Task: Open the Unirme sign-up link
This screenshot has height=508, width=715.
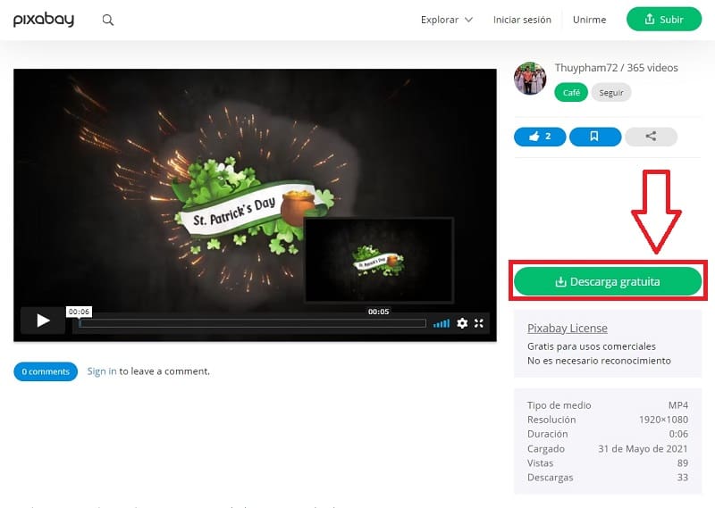Action: coord(589,20)
